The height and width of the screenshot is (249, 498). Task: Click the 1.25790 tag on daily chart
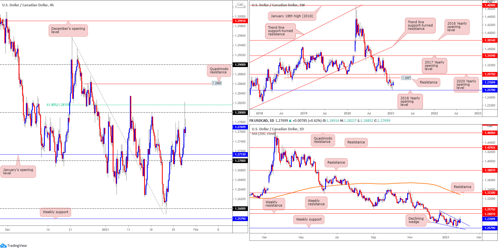click(490, 228)
